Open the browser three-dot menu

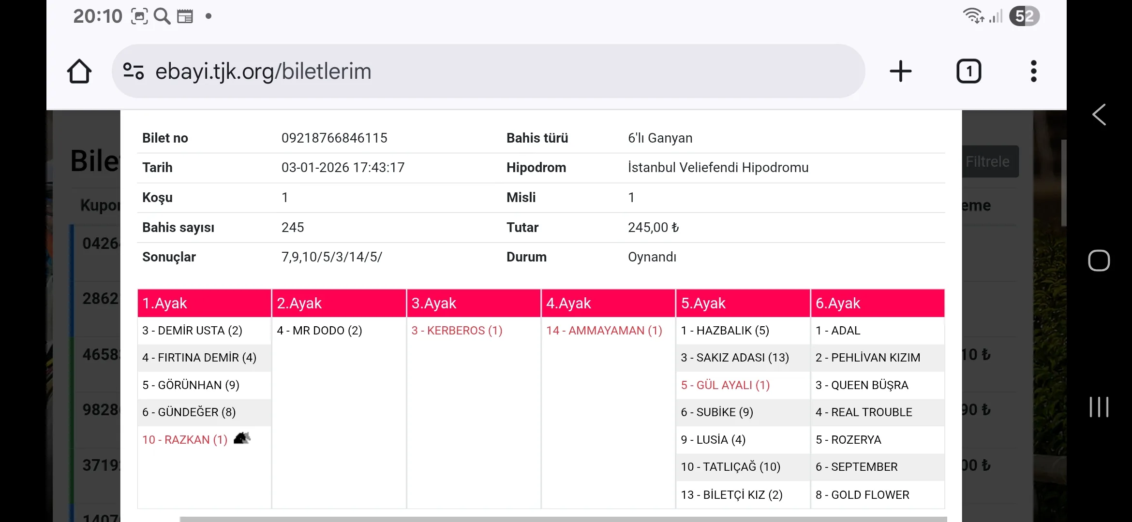(1033, 72)
